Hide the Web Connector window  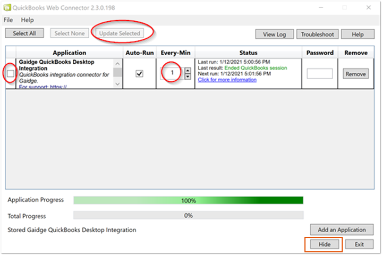click(x=325, y=244)
